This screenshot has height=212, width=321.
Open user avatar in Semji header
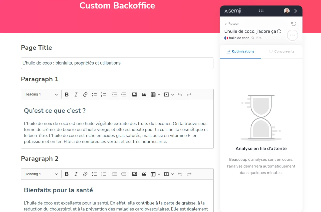tap(287, 11)
